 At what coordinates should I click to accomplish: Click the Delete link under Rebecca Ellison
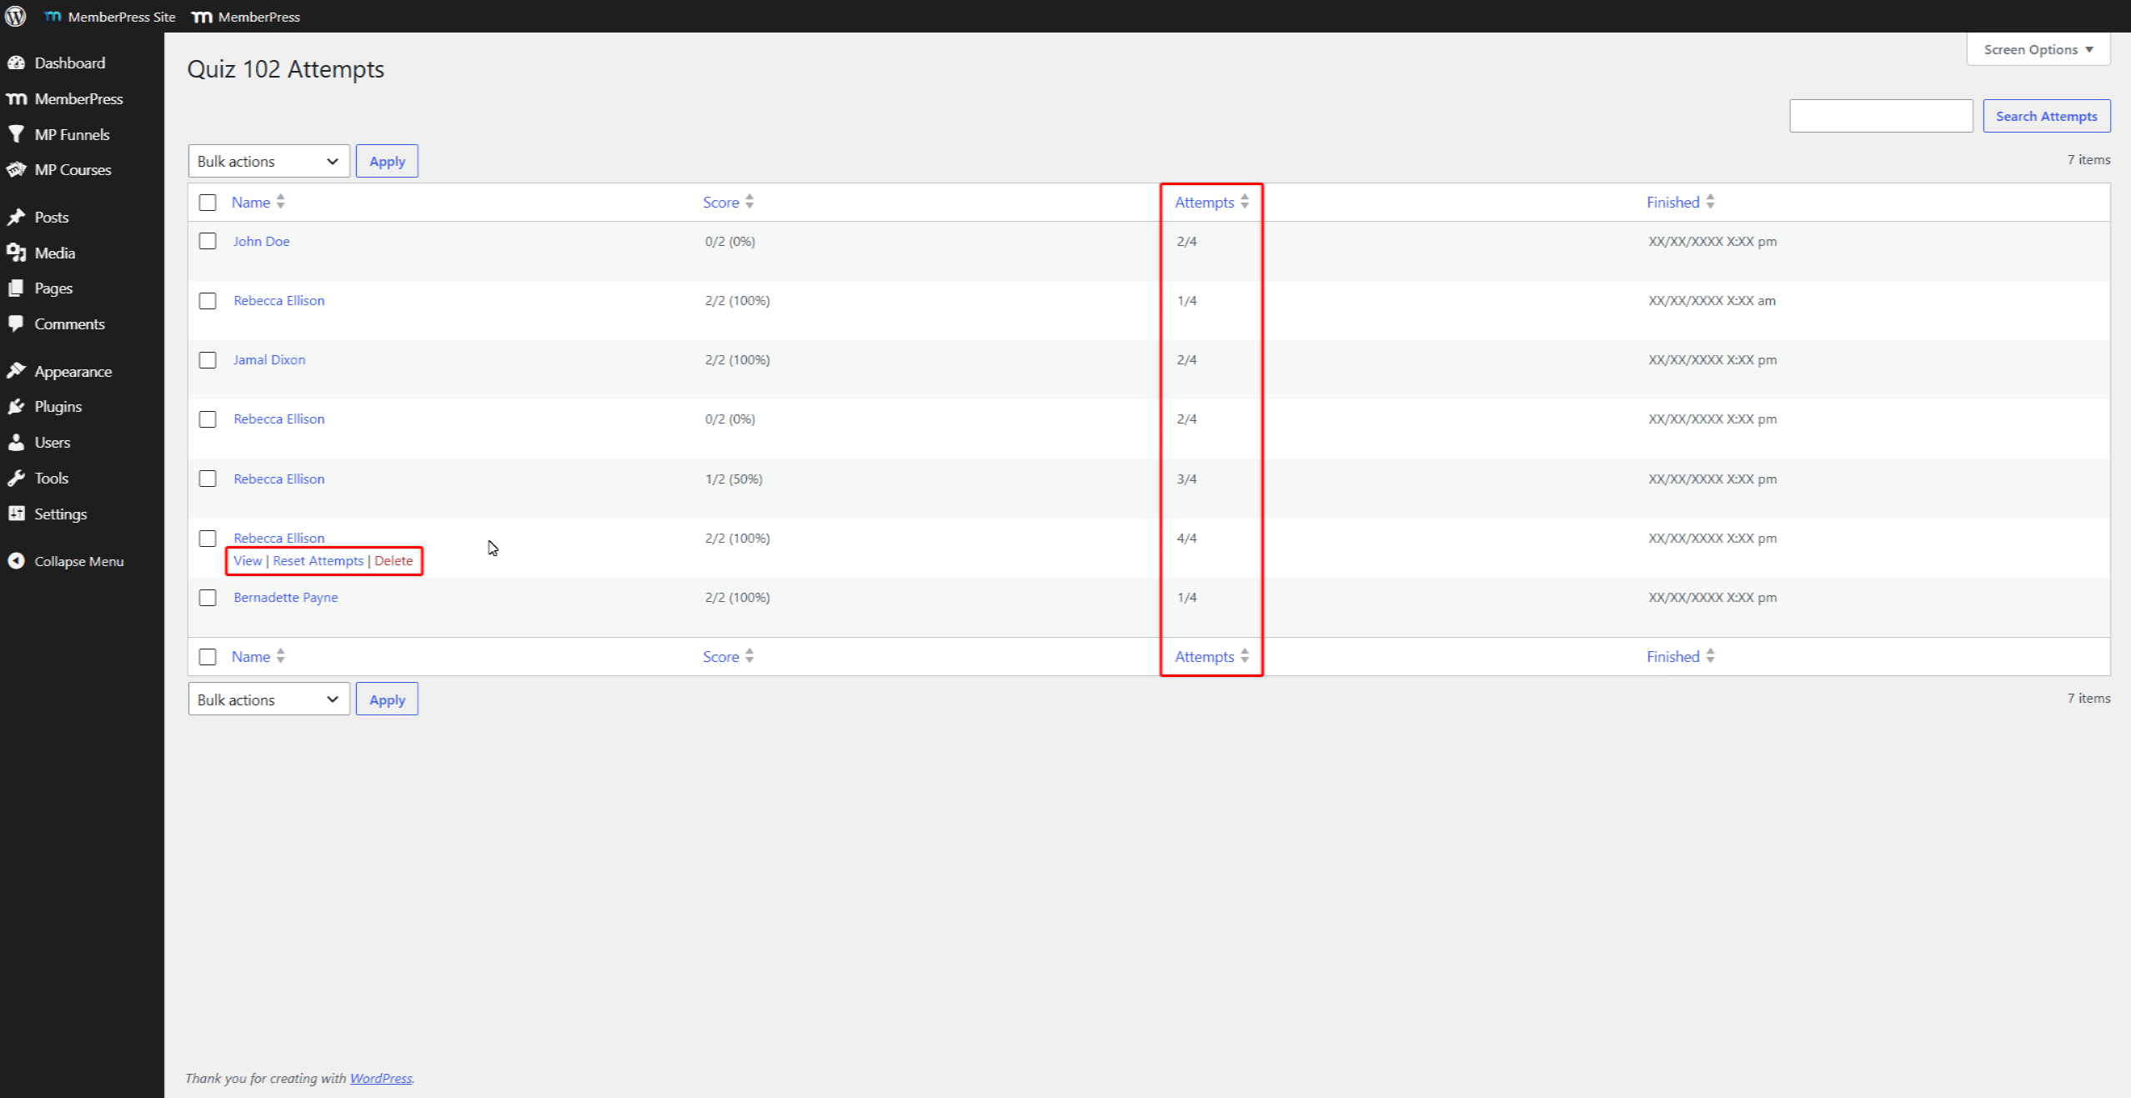pos(394,561)
